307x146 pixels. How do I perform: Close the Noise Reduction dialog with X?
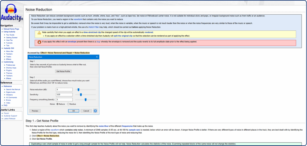pyautogui.click(x=97, y=57)
